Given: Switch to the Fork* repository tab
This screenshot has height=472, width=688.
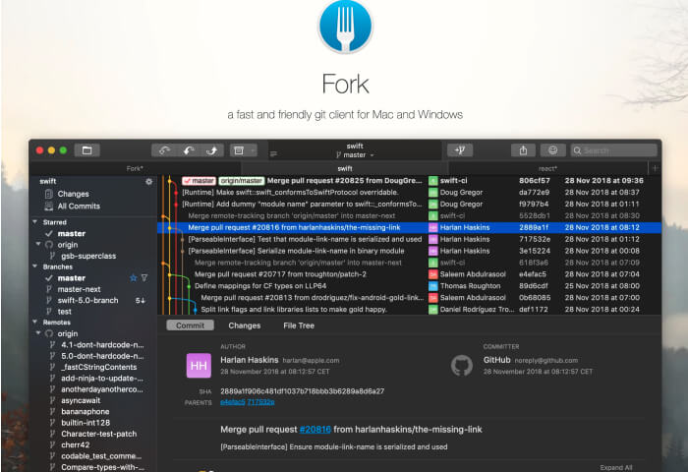Looking at the screenshot, I should 135,168.
